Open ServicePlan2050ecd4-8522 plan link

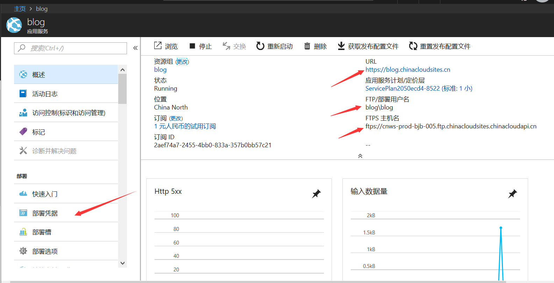point(419,89)
